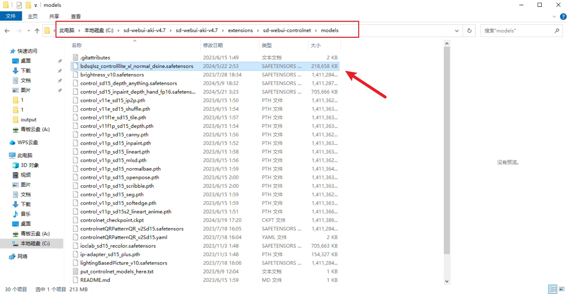The height and width of the screenshot is (294, 567).
Task: Open the Help question mark icon
Action: pyautogui.click(x=563, y=16)
